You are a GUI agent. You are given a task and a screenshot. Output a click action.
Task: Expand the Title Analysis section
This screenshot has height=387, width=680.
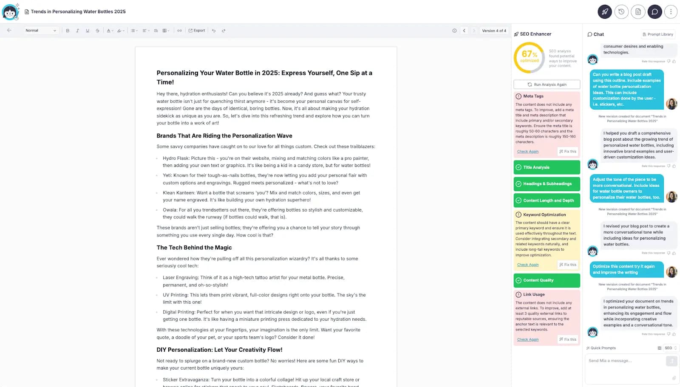547,167
